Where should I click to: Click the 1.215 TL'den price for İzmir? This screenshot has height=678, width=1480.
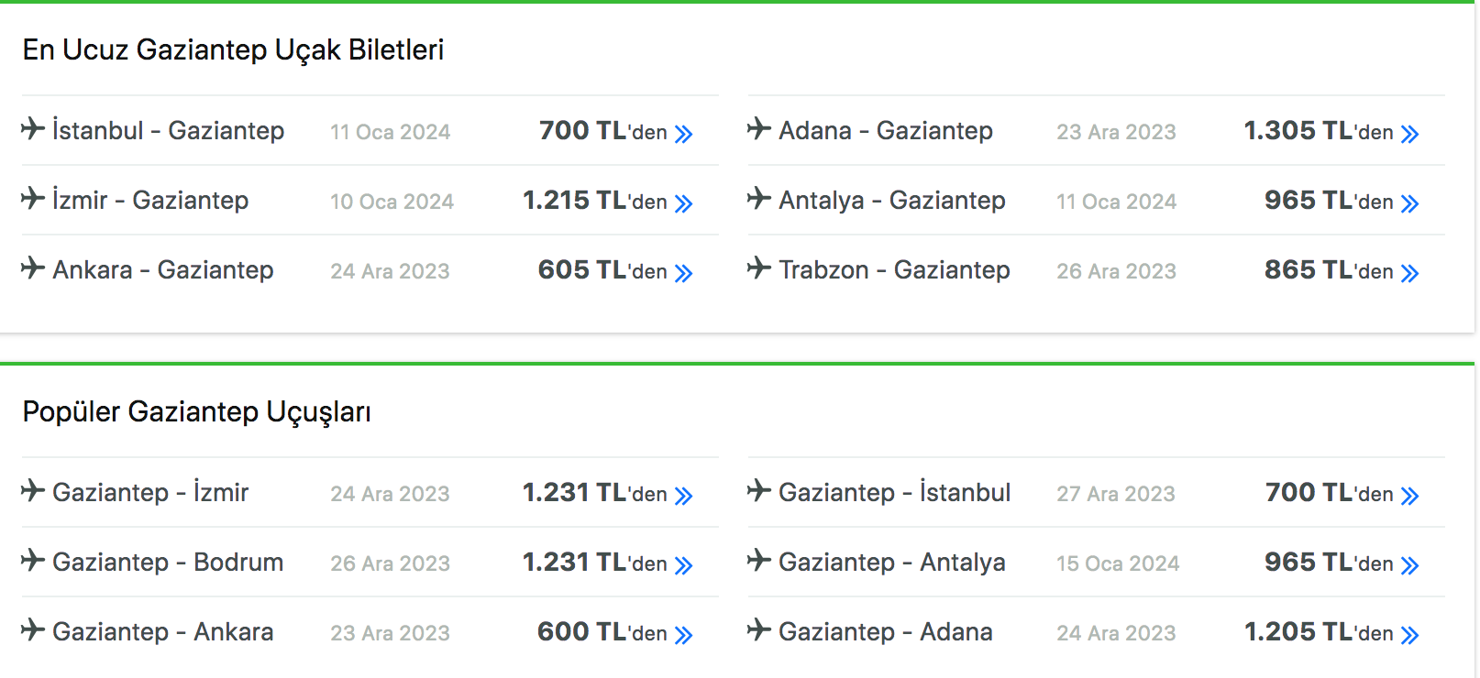(x=594, y=200)
